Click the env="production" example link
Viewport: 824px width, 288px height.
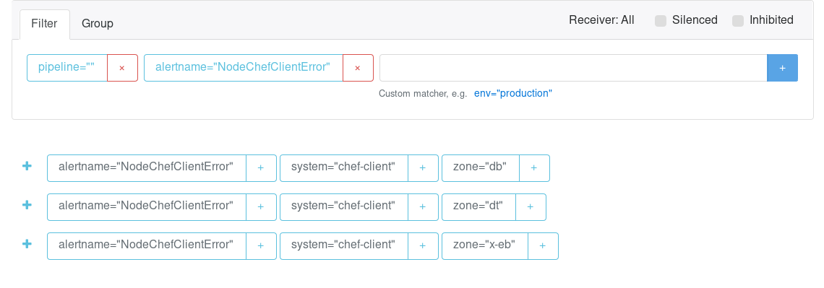point(513,93)
